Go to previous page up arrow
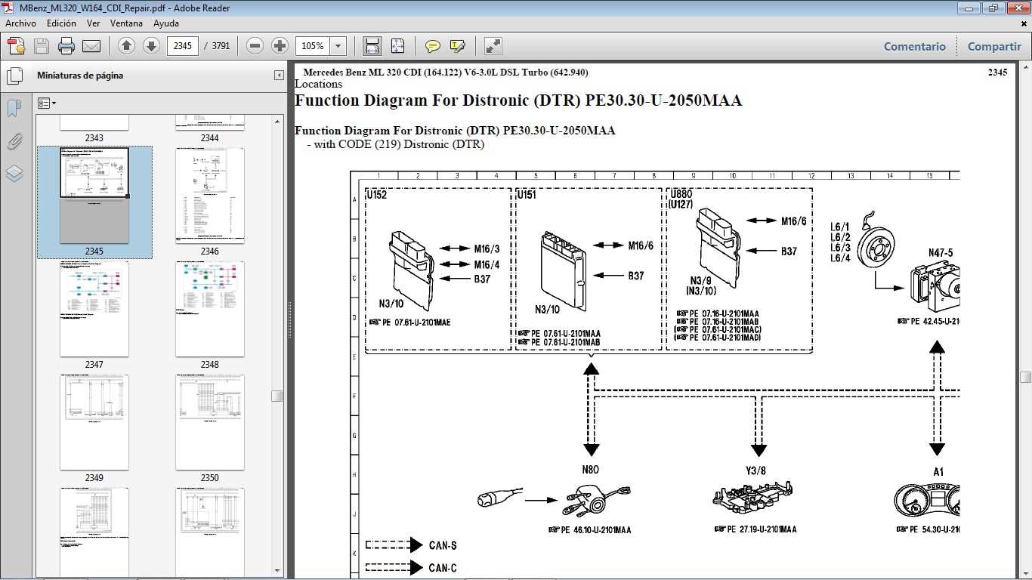The width and height of the screenshot is (1032, 580). click(x=127, y=46)
